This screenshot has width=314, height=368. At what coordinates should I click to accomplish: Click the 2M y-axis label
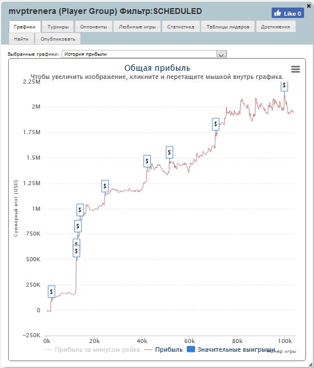pos(36,107)
